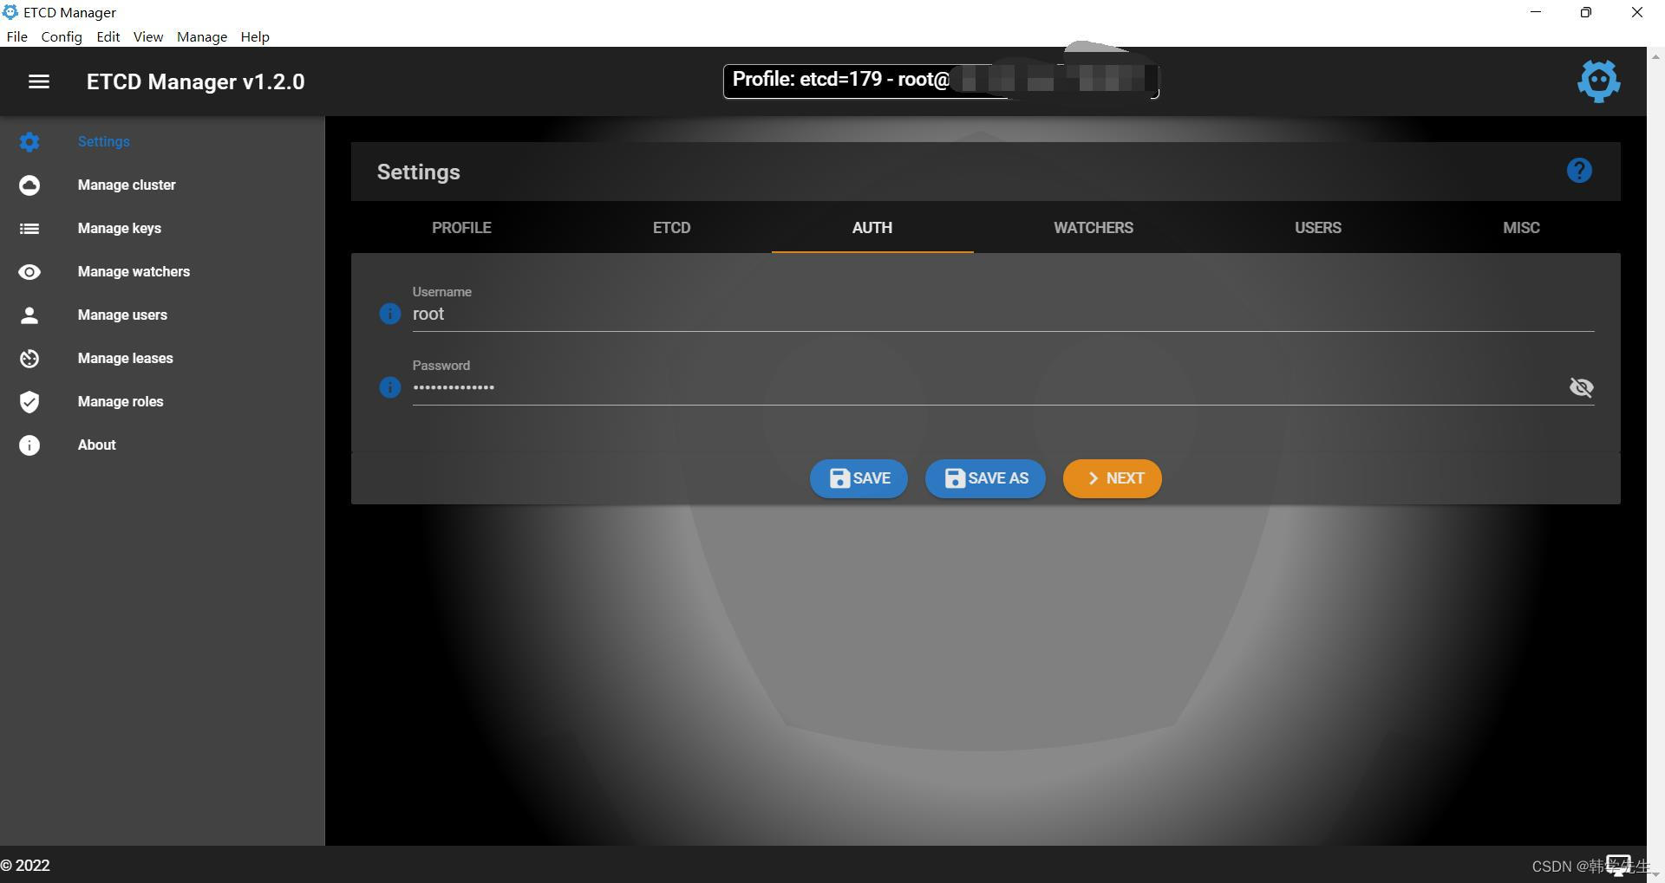Click the ETCD Manager v1.2.0 title
This screenshot has width=1665, height=883.
(196, 81)
